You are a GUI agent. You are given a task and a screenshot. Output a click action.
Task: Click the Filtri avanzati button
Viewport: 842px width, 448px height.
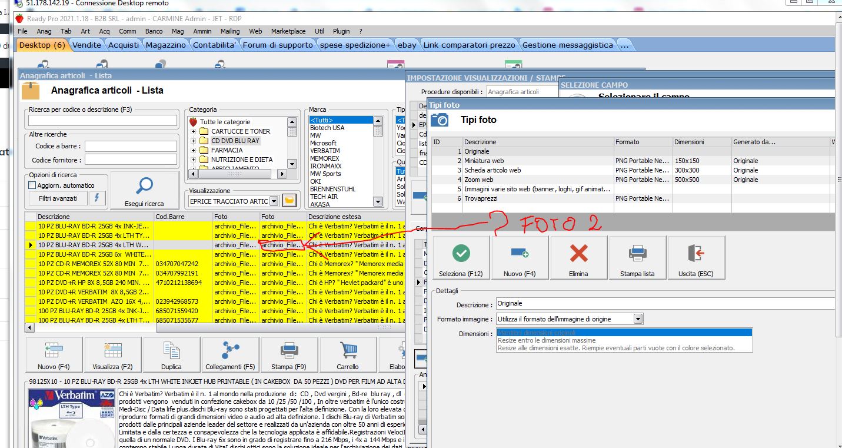click(58, 198)
